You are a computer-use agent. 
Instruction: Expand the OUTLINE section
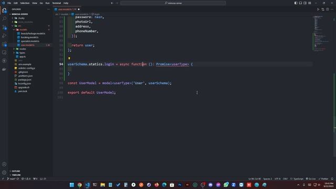[x=16, y=171]
